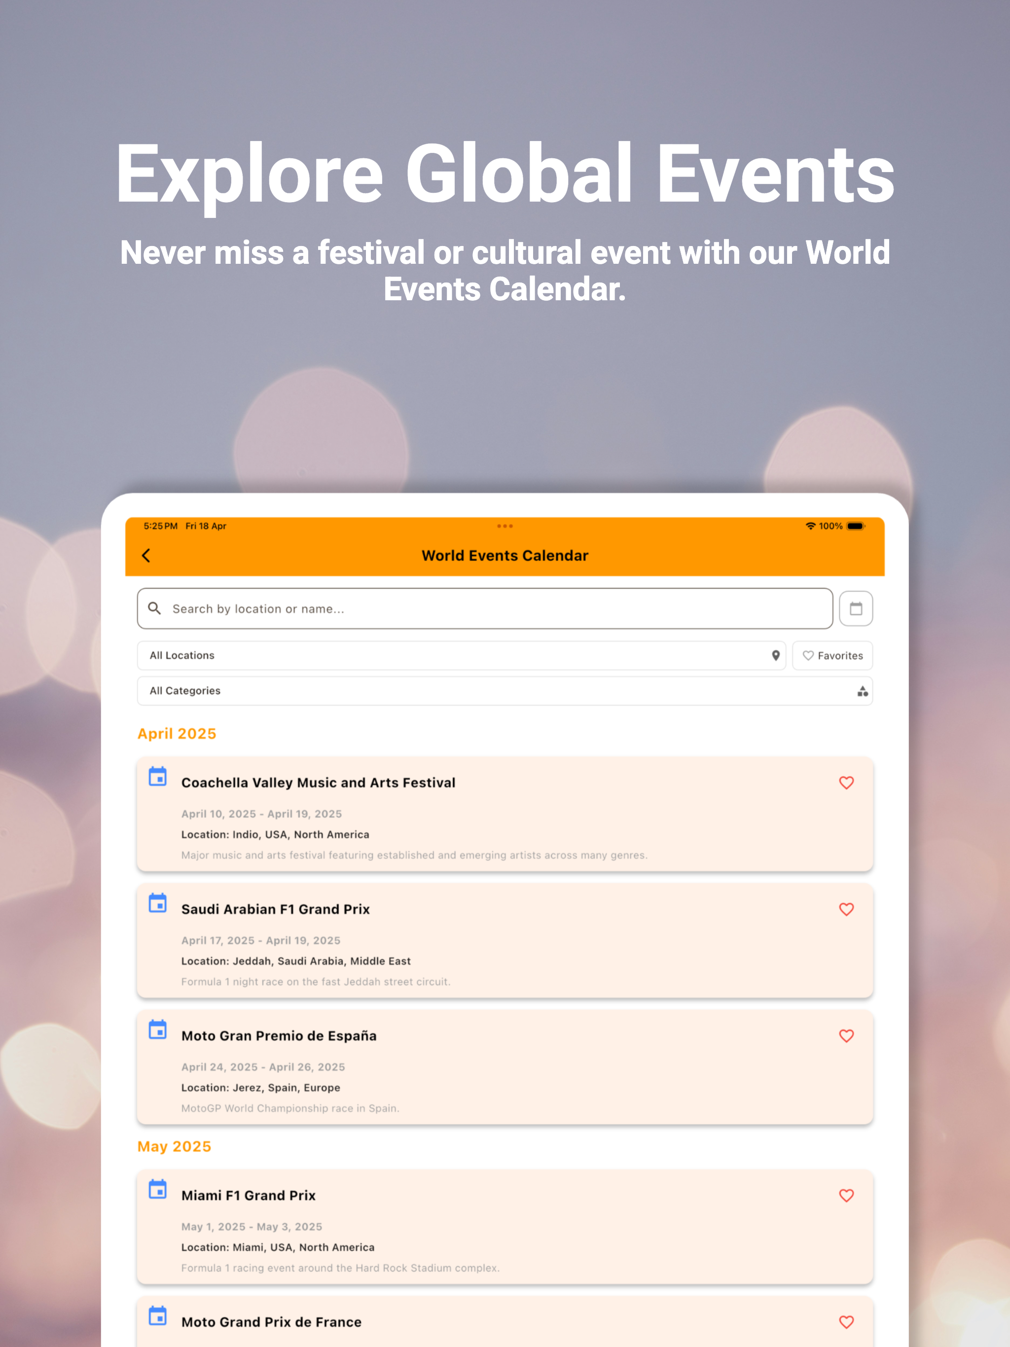Click Location: Indio, USA, North America

click(x=275, y=834)
